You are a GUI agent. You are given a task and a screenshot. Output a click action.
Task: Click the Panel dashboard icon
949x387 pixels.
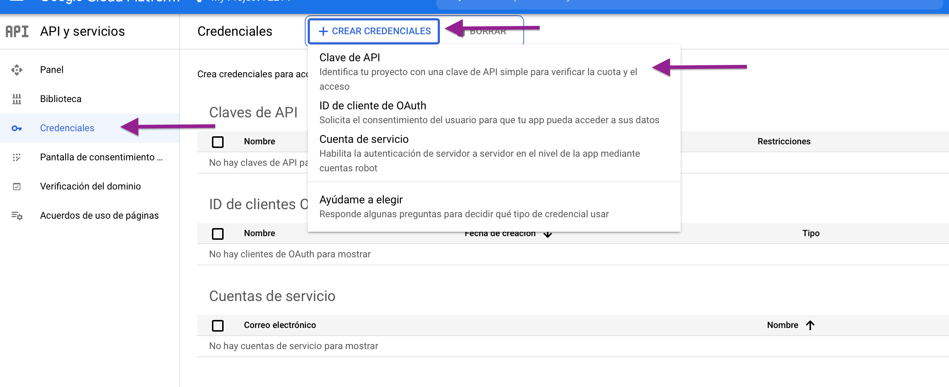(17, 70)
